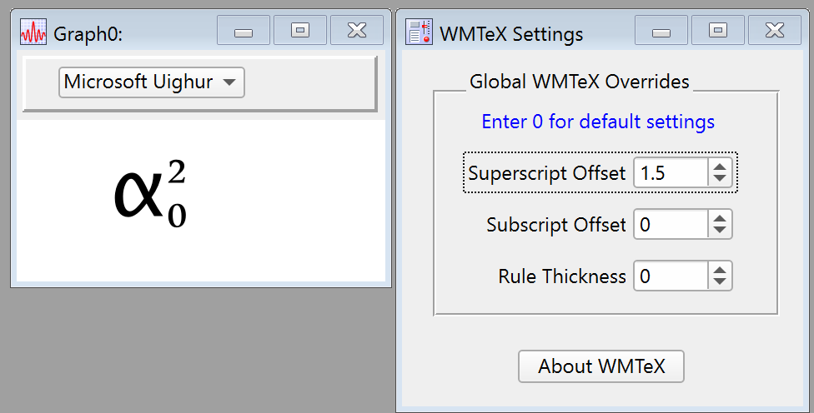Viewport: 814px width, 413px height.
Task: Click the Graph0 window waveform icon
Action: coord(34,33)
